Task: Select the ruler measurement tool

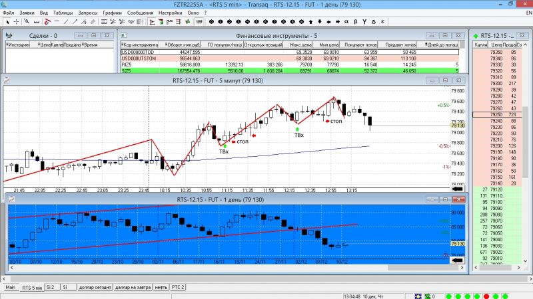Action: tap(37, 22)
